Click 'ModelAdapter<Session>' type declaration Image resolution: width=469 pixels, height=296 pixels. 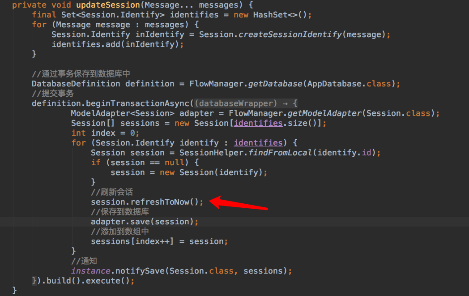point(123,113)
